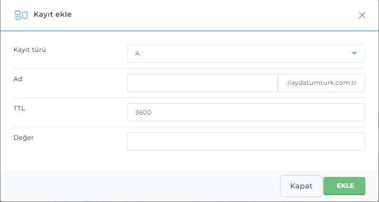Viewport: 379px width, 202px height.
Task: Place cursor in the TTL value 3600
Action: [143, 113]
